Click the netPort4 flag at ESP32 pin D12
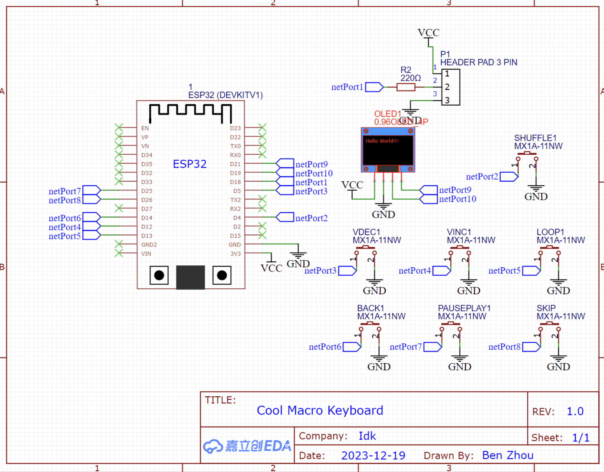 point(92,226)
